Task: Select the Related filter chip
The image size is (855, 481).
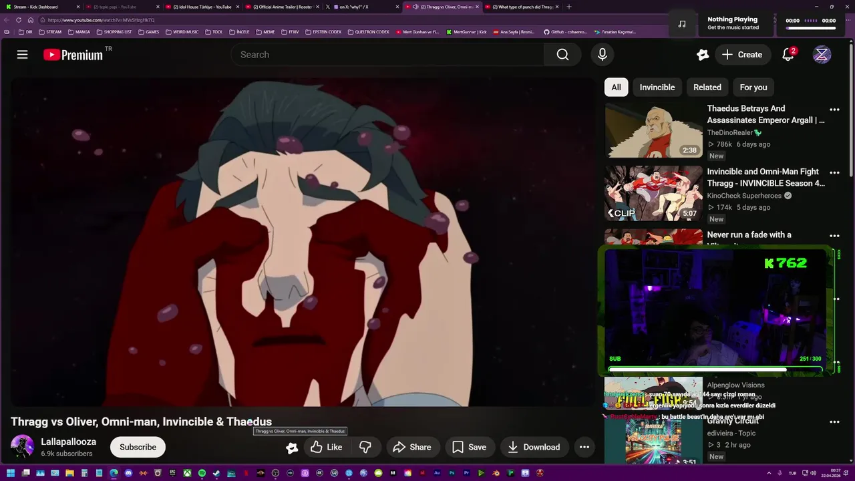Action: pyautogui.click(x=707, y=88)
